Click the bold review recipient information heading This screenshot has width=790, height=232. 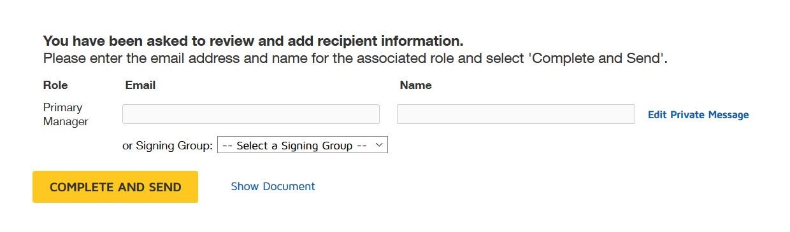pyautogui.click(x=253, y=41)
